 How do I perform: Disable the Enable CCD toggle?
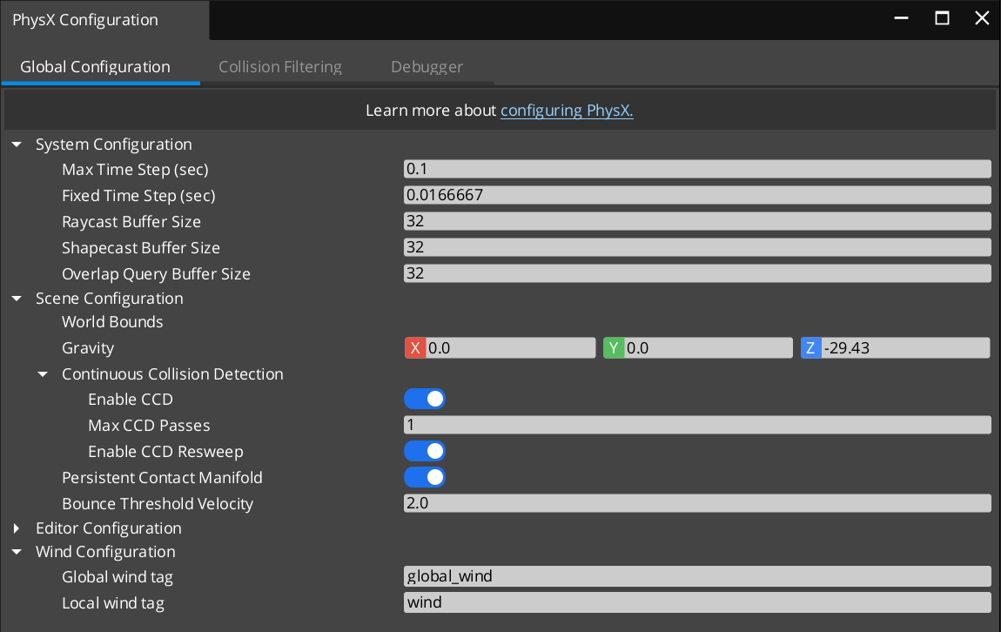coord(425,400)
